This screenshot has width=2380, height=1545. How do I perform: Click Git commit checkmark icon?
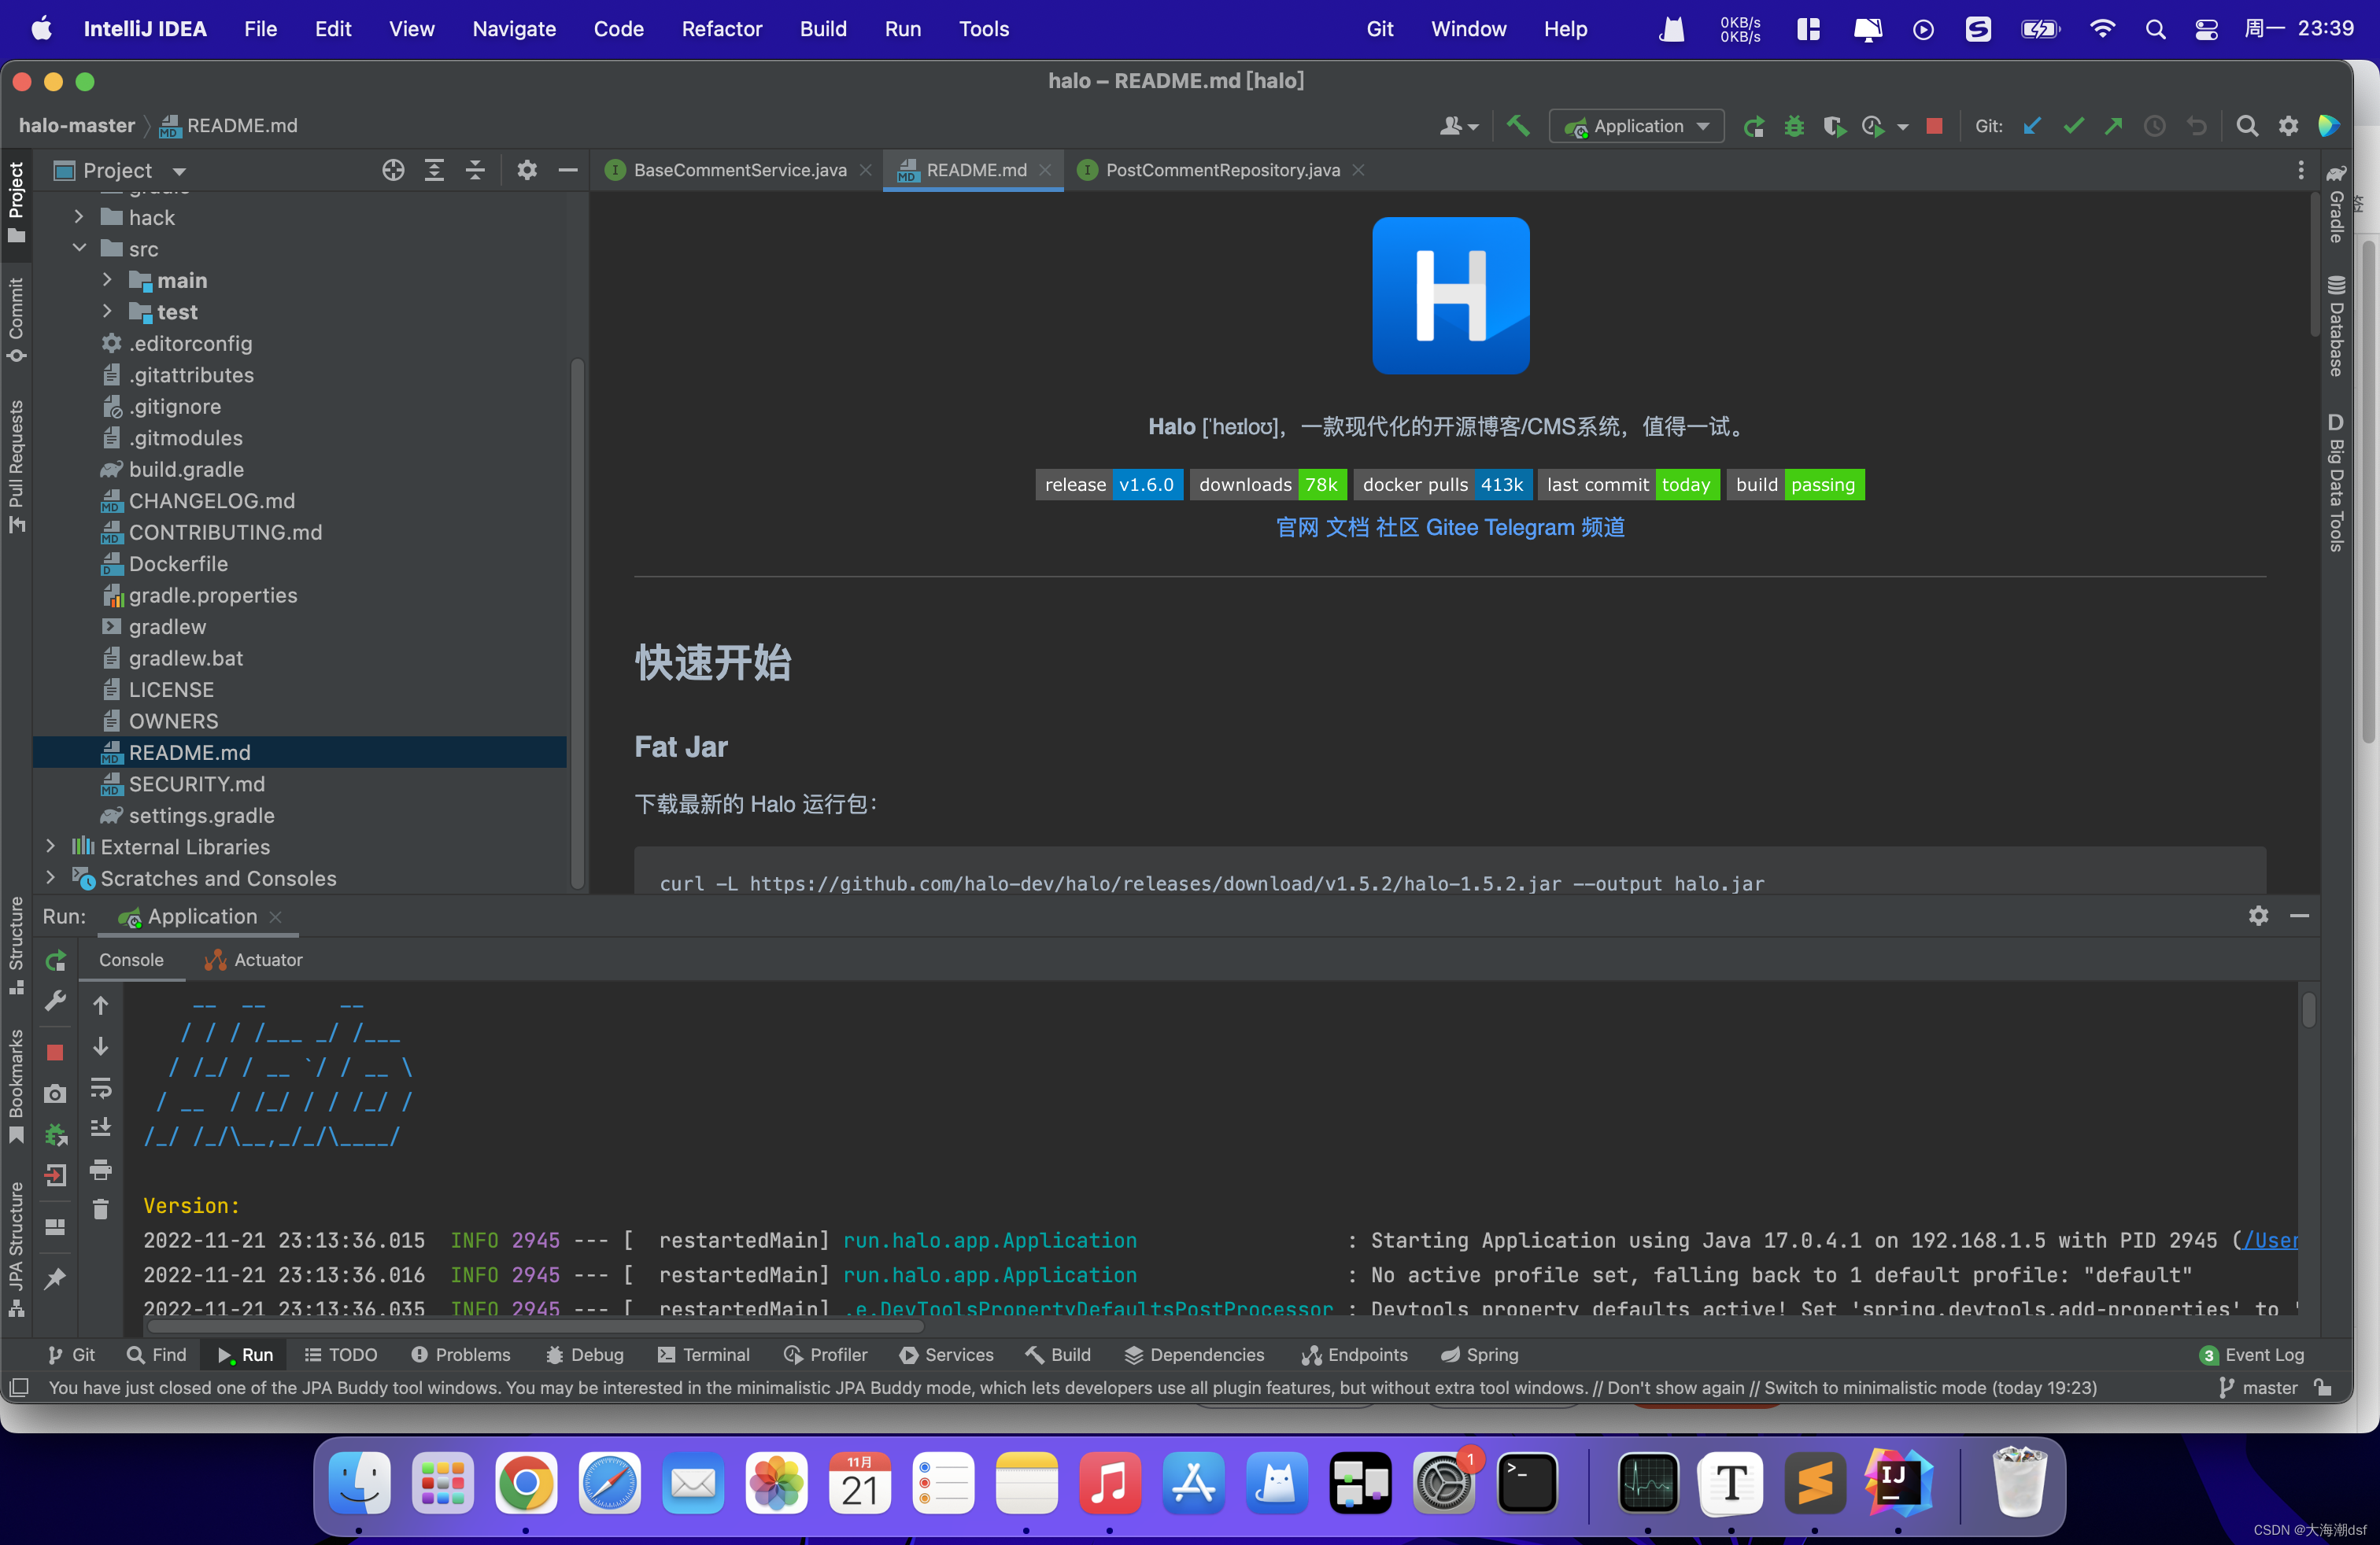pos(2073,126)
